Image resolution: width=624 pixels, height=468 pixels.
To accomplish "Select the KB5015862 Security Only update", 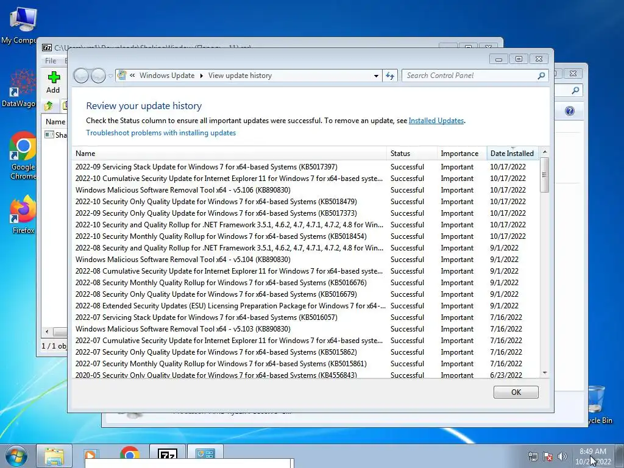I will pos(306,352).
